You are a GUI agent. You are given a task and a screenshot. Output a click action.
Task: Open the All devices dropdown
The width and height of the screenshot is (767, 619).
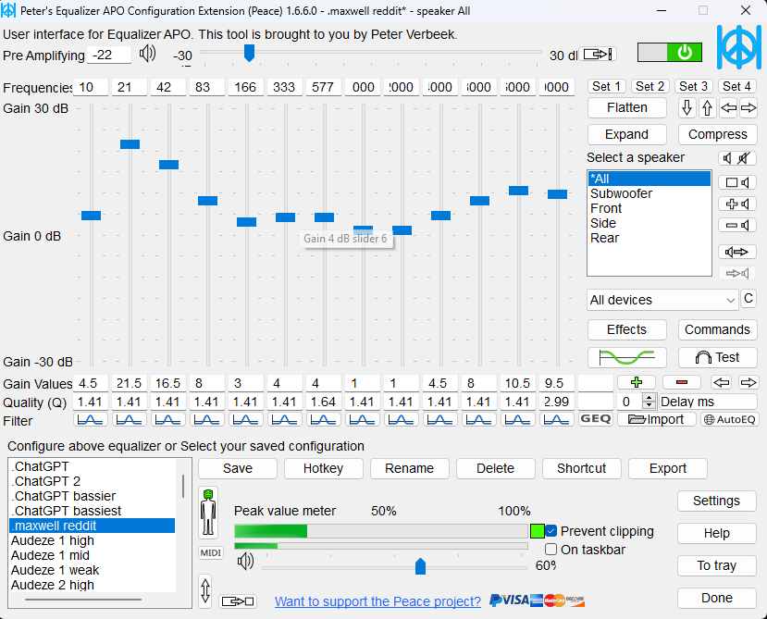click(662, 300)
